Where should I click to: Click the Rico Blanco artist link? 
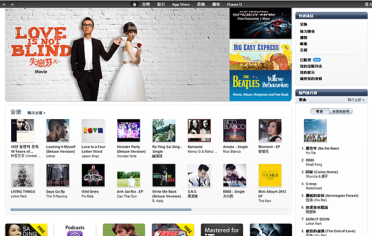(x=232, y=152)
